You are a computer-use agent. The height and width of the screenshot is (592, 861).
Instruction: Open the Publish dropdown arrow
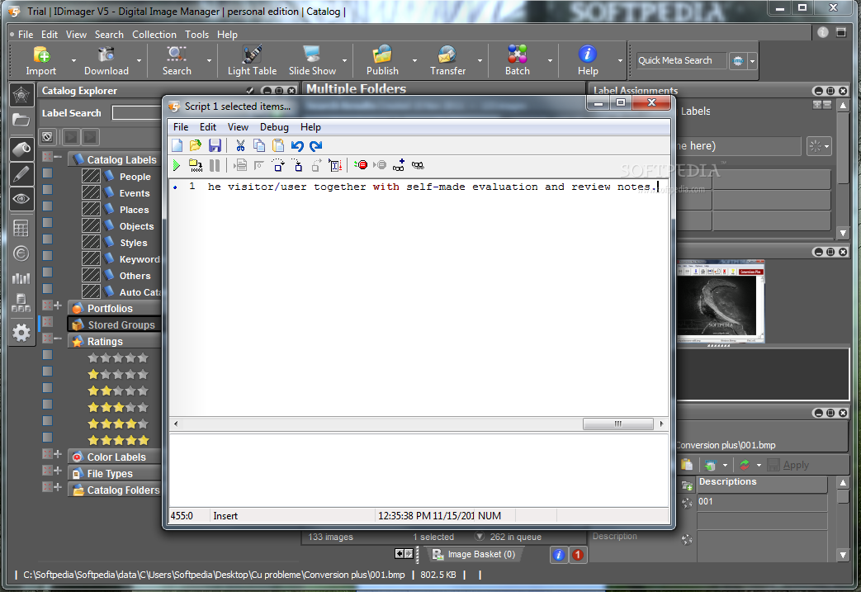[414, 61]
